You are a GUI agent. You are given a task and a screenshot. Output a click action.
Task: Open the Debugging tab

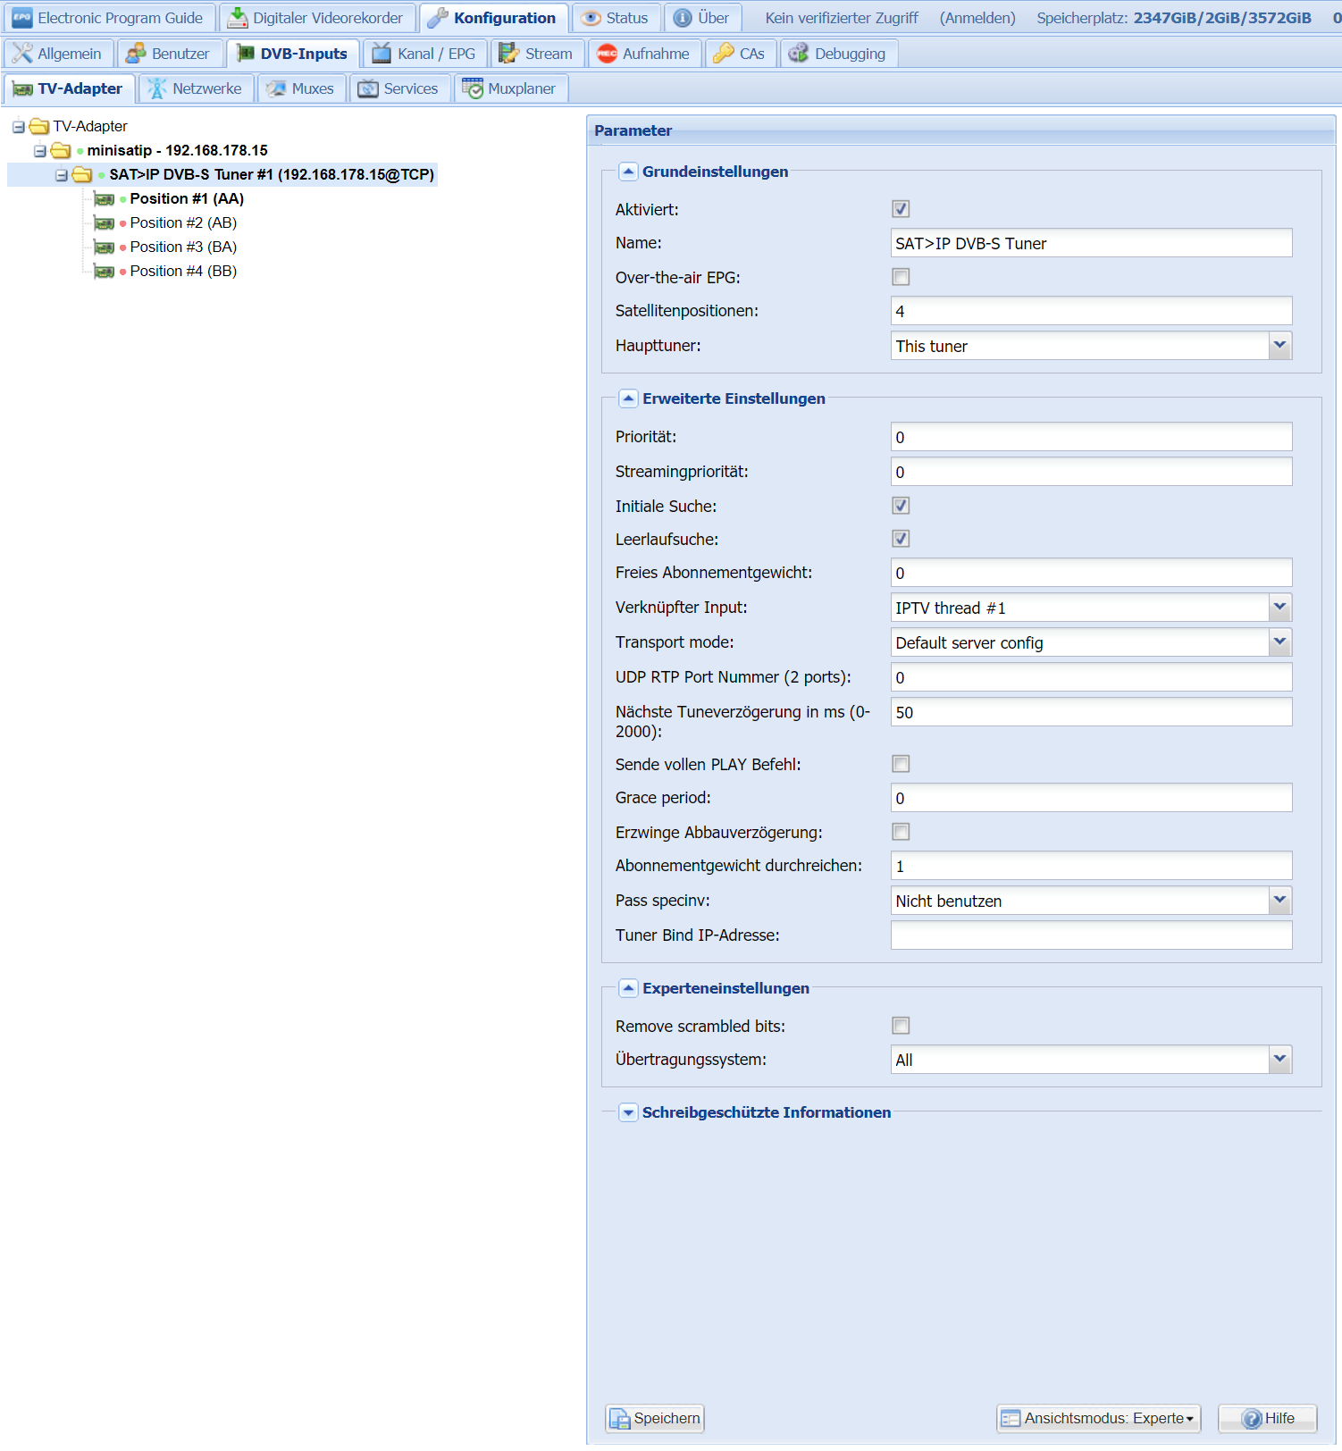coord(839,54)
